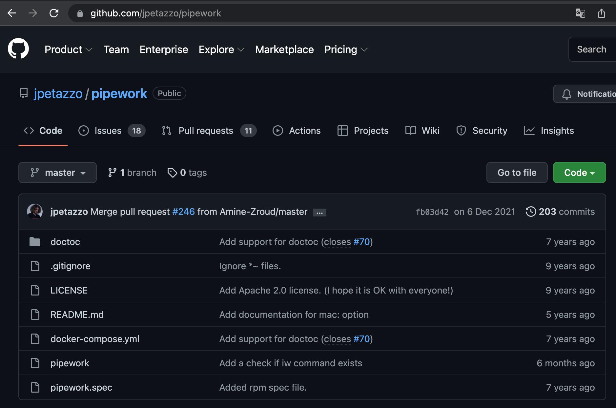The height and width of the screenshot is (408, 616).
Task: Click the browser address bar URL
Action: (x=156, y=13)
